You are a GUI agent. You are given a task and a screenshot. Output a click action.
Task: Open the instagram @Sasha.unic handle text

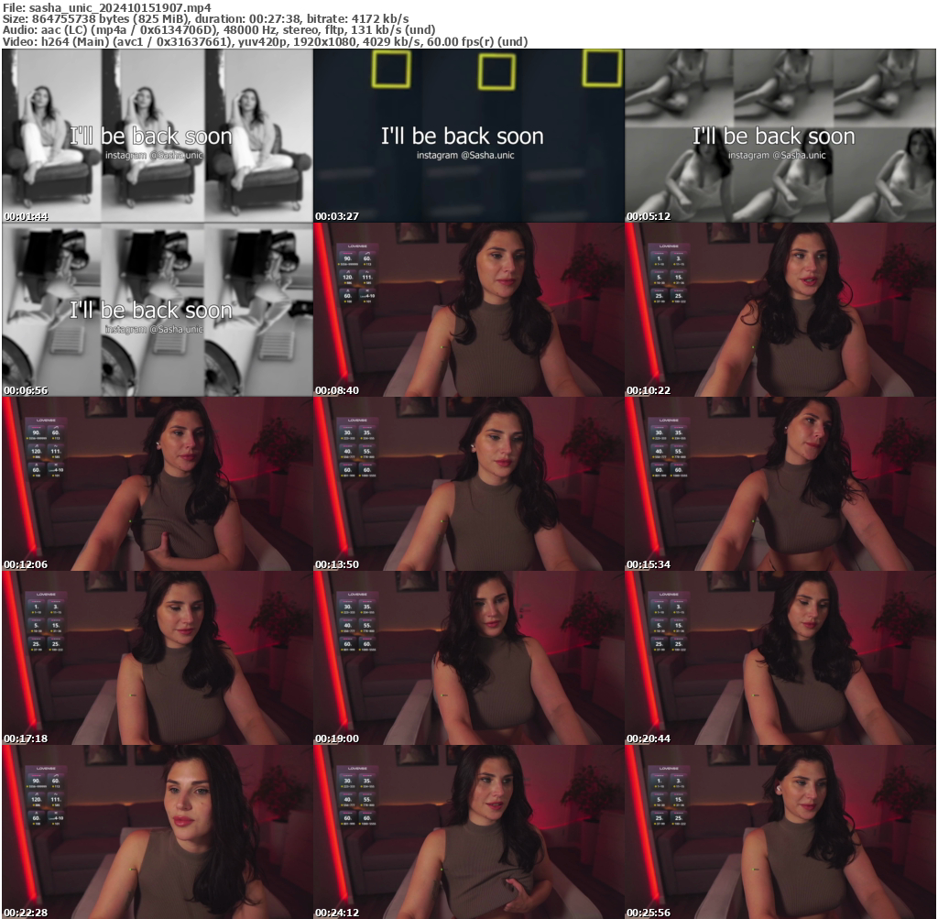pyautogui.click(x=465, y=154)
